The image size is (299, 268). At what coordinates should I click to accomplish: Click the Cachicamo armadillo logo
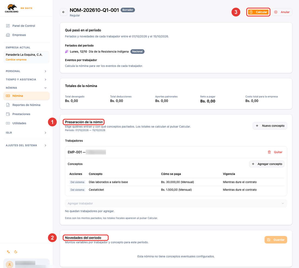pyautogui.click(x=12, y=8)
